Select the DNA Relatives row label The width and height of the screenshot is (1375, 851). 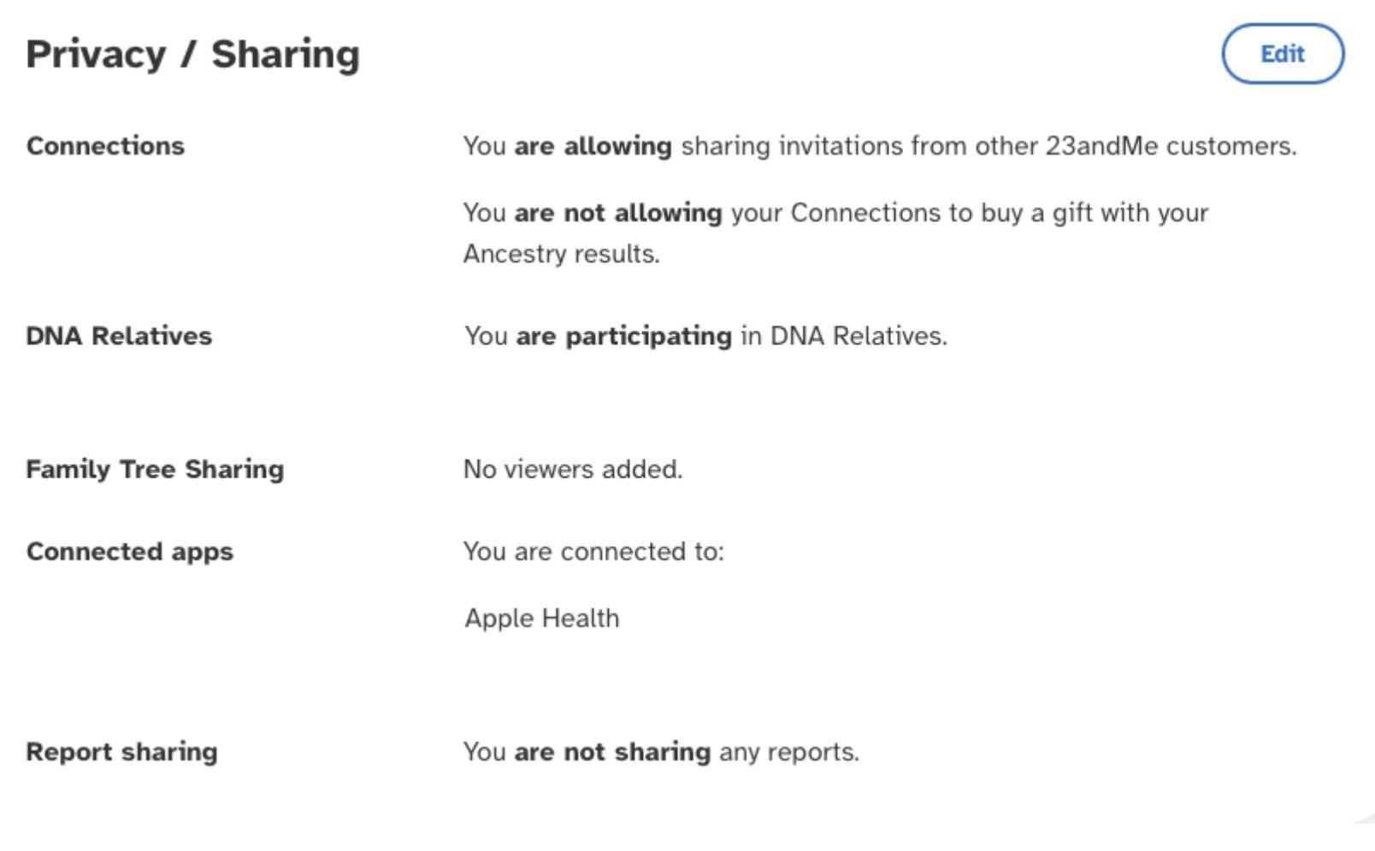click(x=119, y=336)
